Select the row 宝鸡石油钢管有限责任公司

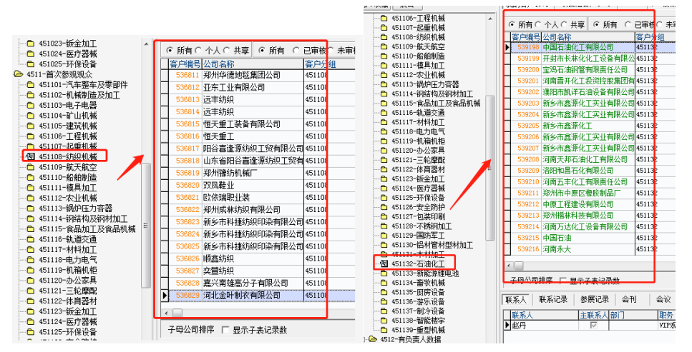pos(590,69)
